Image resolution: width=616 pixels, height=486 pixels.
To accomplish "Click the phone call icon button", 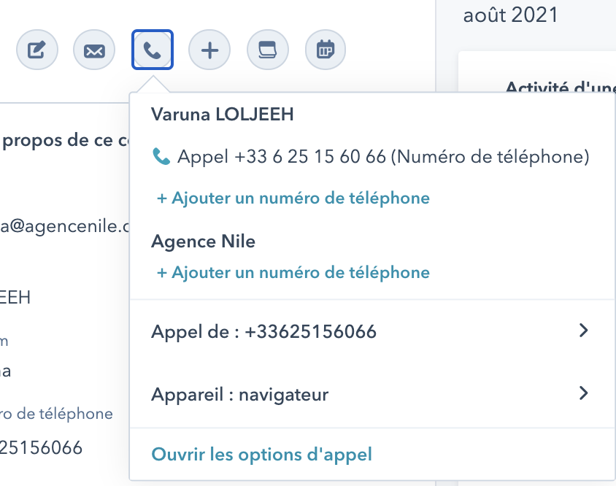I will pyautogui.click(x=153, y=50).
